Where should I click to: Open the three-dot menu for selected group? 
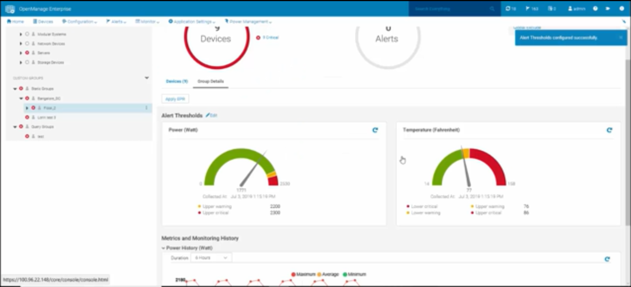(146, 108)
